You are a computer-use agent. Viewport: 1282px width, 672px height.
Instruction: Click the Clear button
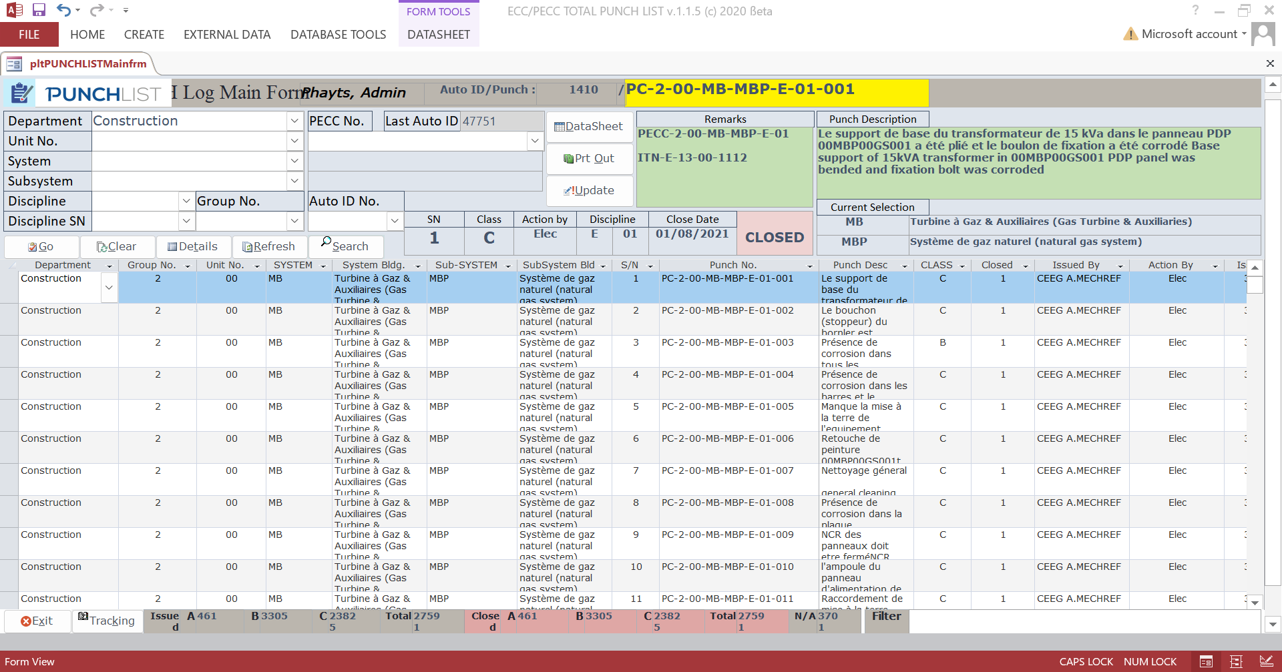pyautogui.click(x=118, y=247)
